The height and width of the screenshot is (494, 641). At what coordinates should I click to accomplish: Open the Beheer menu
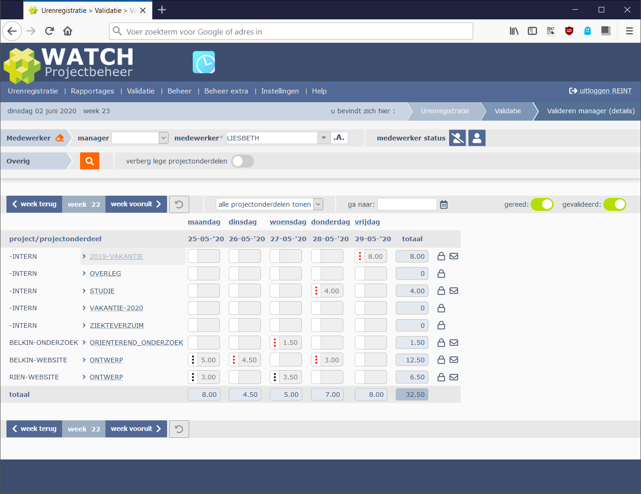[x=179, y=91]
